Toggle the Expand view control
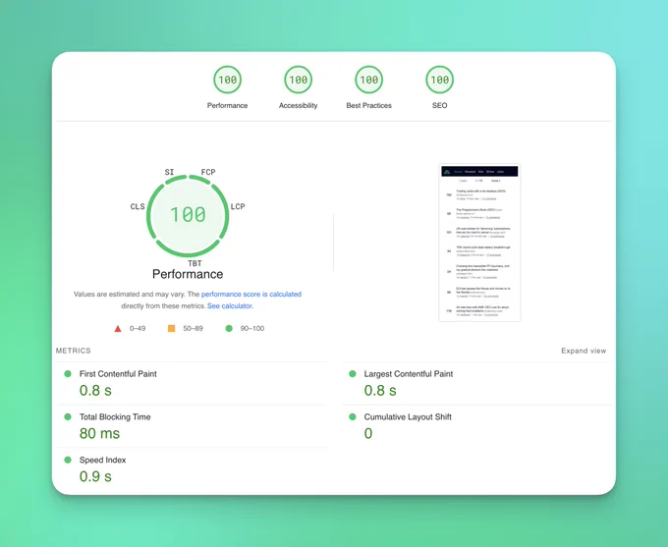The height and width of the screenshot is (547, 668). click(584, 351)
